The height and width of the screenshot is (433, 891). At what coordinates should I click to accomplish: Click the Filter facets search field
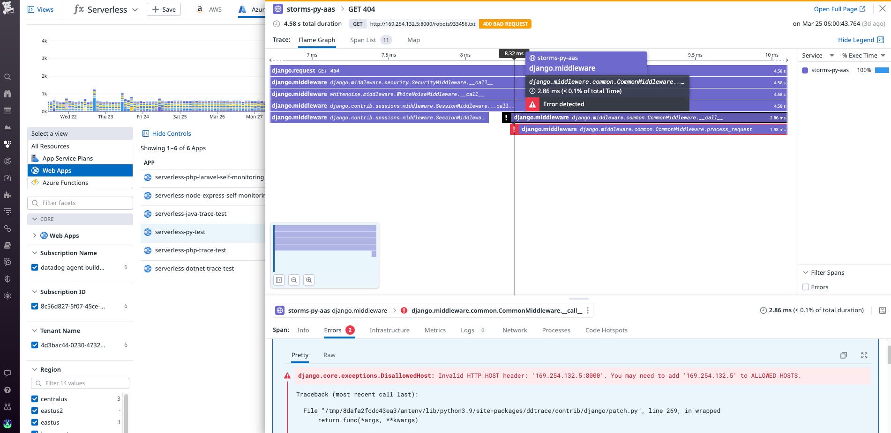pyautogui.click(x=80, y=203)
